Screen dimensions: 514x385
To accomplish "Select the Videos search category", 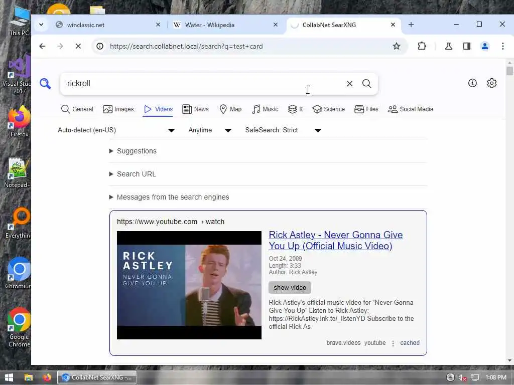I will point(158,109).
